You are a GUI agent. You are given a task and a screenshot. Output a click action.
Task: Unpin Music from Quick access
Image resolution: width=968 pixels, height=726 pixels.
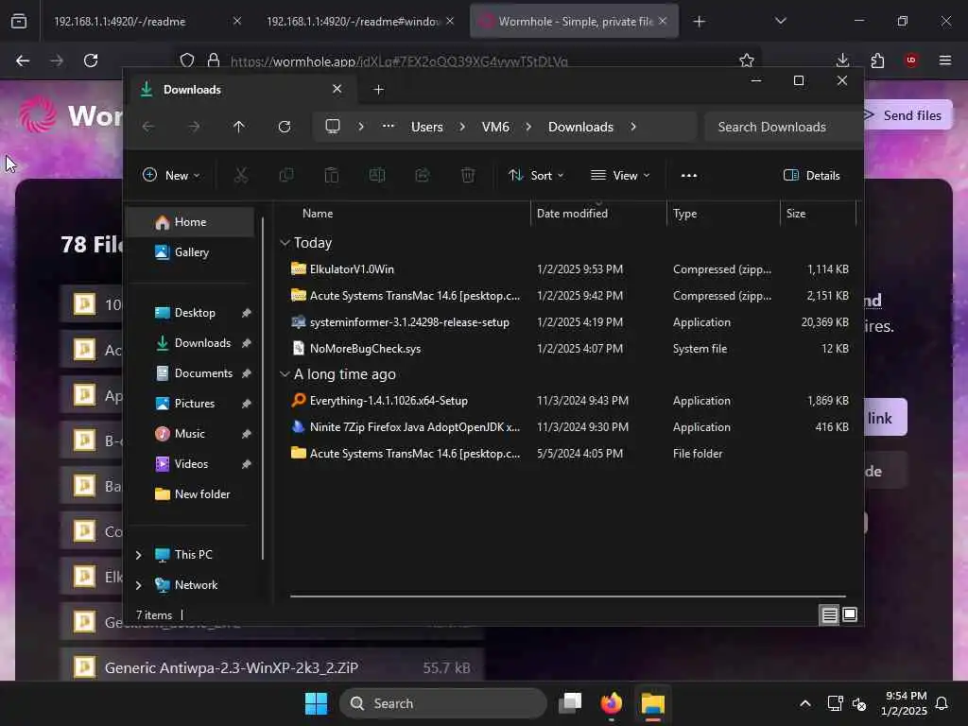tap(247, 434)
